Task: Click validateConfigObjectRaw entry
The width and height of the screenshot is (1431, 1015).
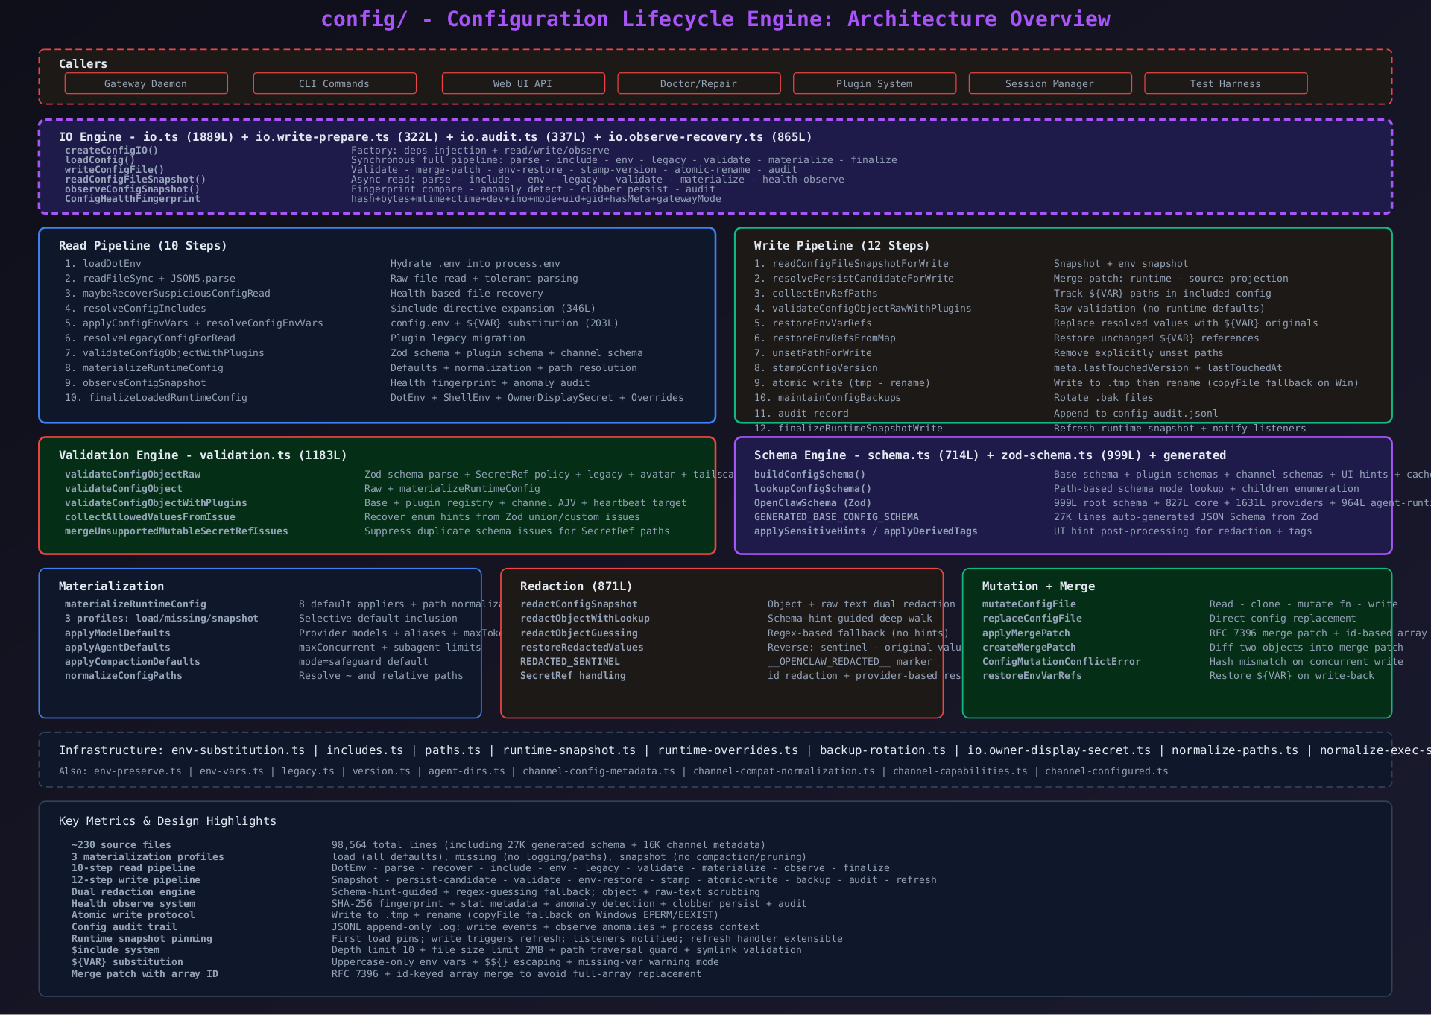Action: (133, 475)
